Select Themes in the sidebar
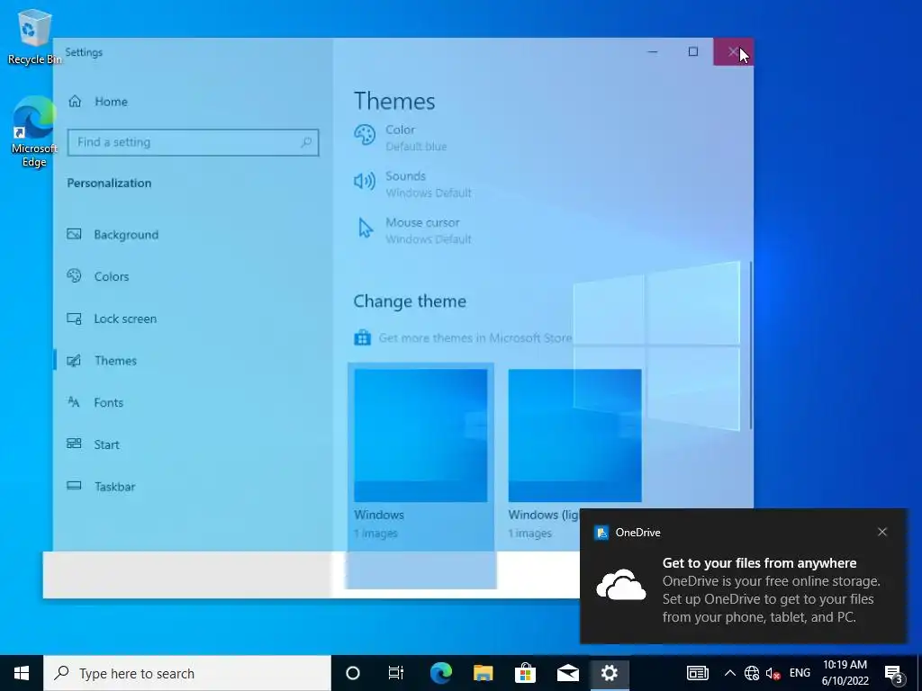 pyautogui.click(x=102, y=361)
